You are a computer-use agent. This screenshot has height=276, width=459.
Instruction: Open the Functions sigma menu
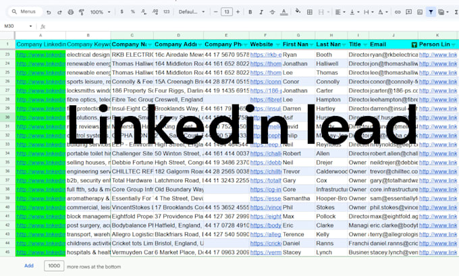(x=456, y=12)
